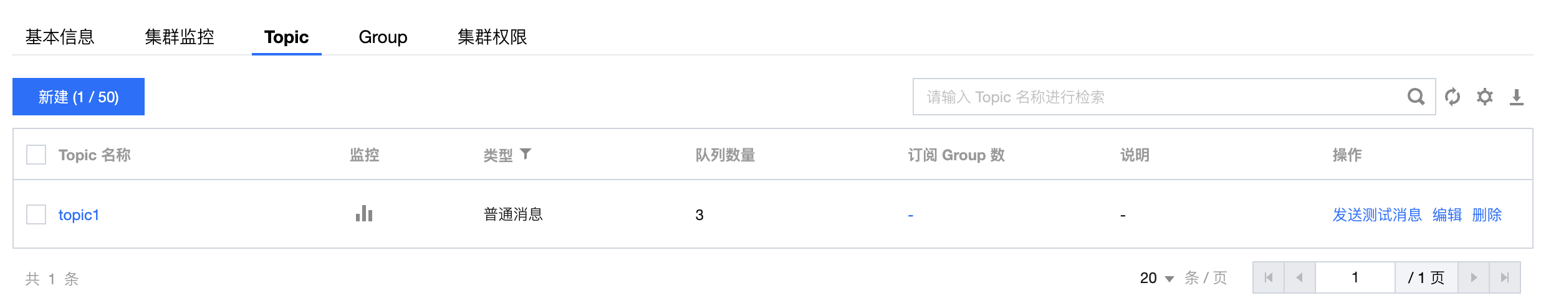This screenshot has height=303, width=1551.
Task: Go to previous page arrow
Action: tap(1300, 277)
